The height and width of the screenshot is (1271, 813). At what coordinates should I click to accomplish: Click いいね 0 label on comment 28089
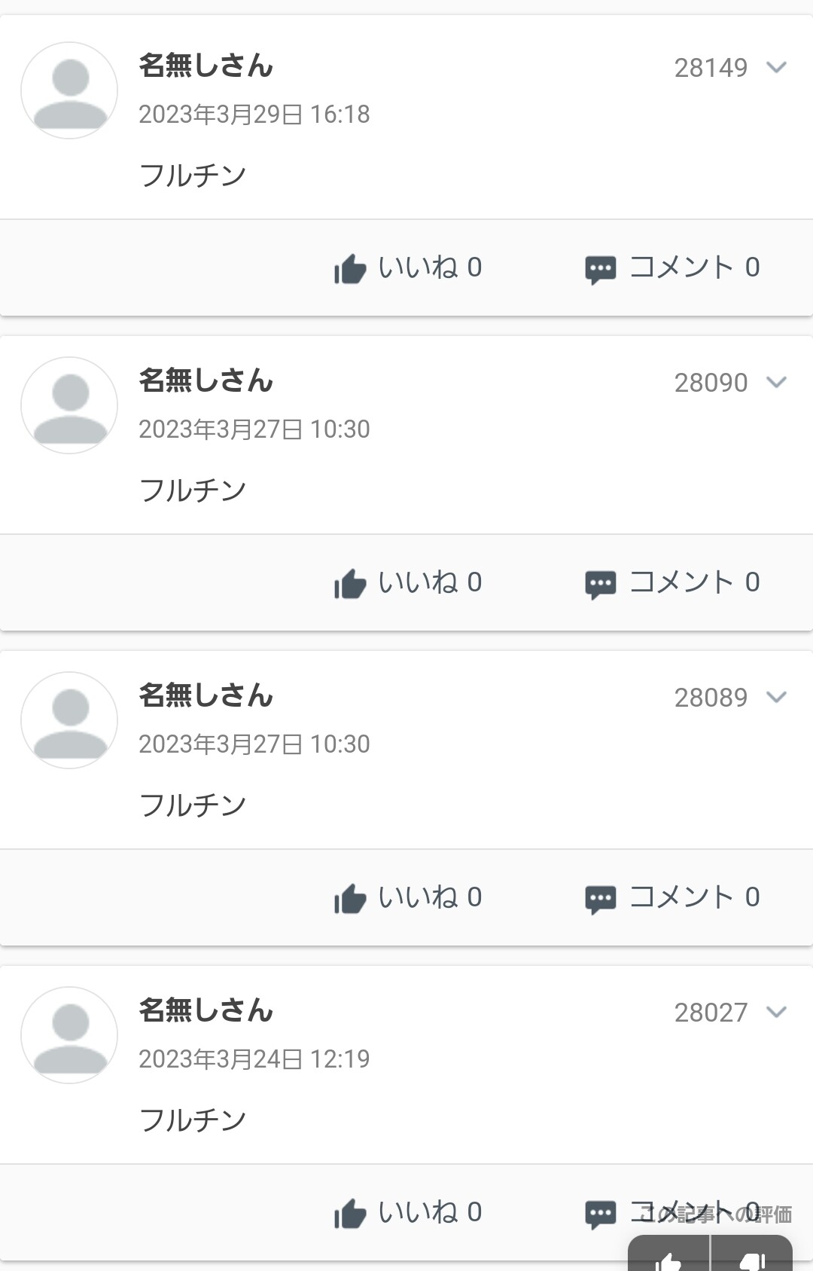coord(430,897)
